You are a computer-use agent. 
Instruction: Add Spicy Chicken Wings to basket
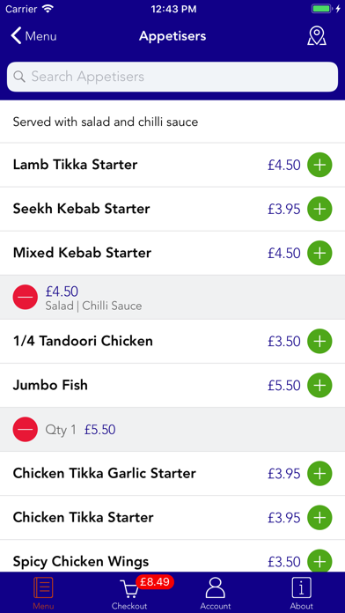click(x=319, y=562)
